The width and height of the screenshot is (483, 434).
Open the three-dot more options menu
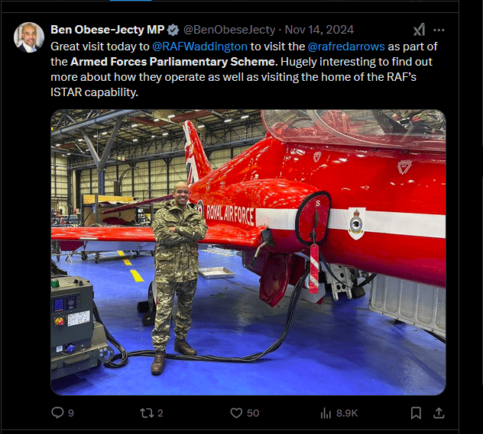(x=439, y=30)
